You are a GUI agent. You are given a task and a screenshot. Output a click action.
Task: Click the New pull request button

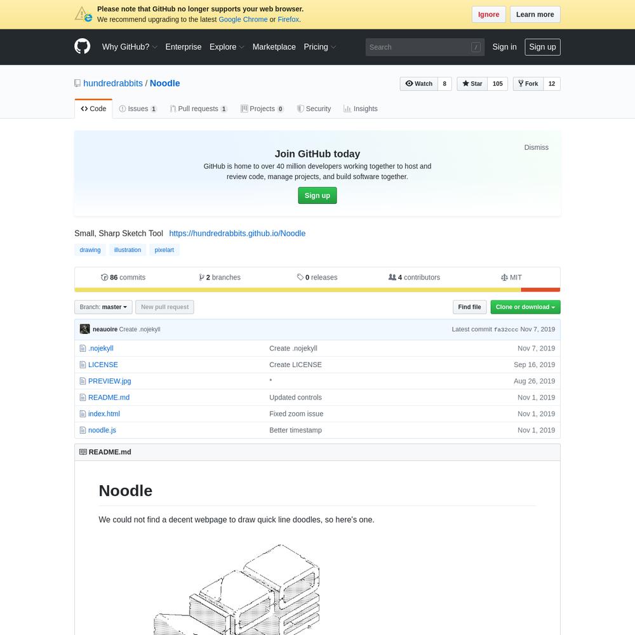(x=164, y=307)
